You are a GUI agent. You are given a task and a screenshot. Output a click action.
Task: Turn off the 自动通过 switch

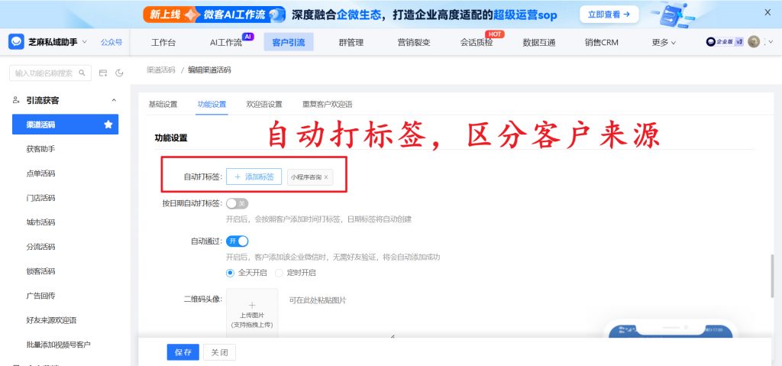[237, 241]
